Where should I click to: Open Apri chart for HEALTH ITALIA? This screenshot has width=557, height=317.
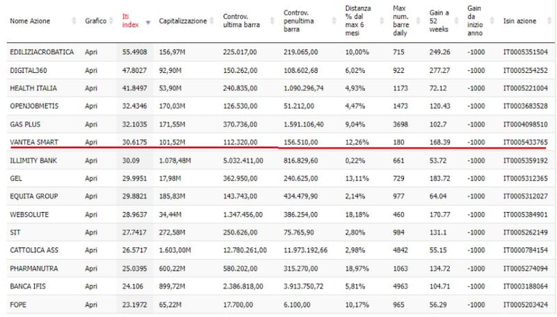[x=91, y=88]
